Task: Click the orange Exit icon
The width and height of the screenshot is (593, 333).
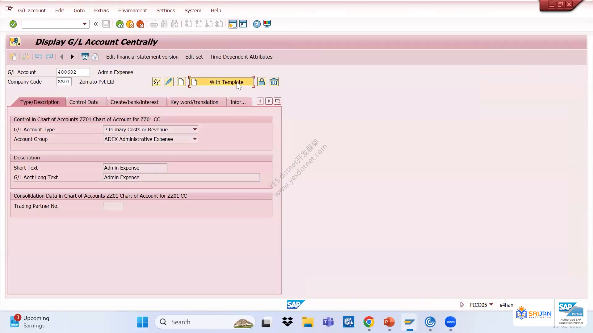Action: pyautogui.click(x=130, y=24)
